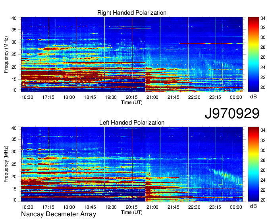
Task: Click Time (UT) label under Left Handed plot
Action: pyautogui.click(x=132, y=212)
